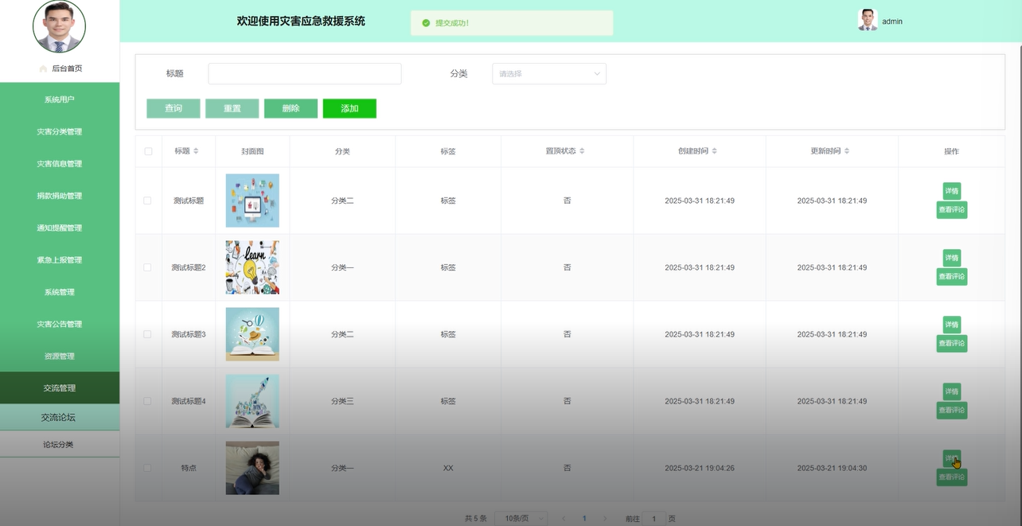1022x526 pixels.
Task: Open 捐款捐助管理 sidebar menu
Action: coord(60,196)
